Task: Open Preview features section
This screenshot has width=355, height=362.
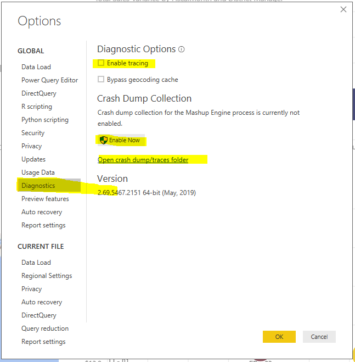Action: 45,199
